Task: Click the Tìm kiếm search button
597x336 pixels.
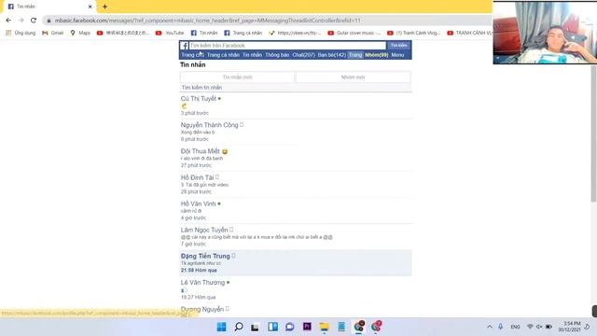Action: (x=398, y=46)
